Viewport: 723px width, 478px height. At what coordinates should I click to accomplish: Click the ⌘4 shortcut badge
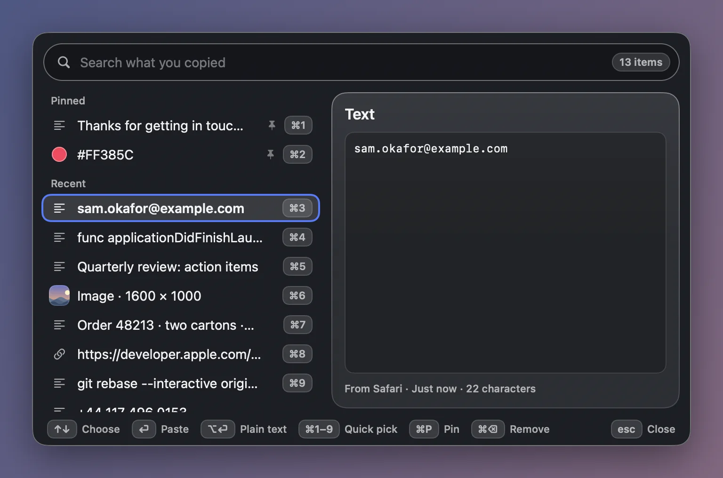pos(297,237)
